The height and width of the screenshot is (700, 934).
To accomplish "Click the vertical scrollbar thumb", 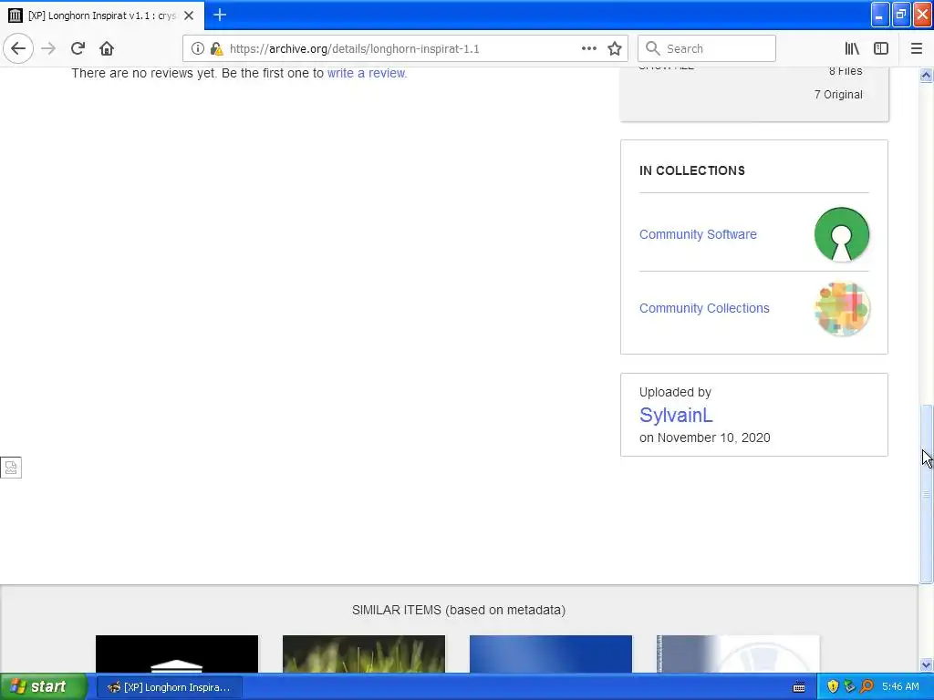I will click(926, 494).
